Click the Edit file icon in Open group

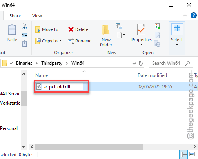pos(157,35)
